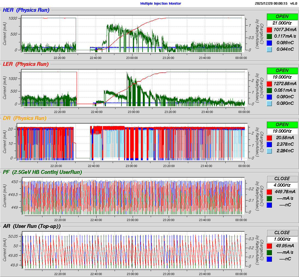Toggle the CLOSE status in the PF panel

click(282, 178)
